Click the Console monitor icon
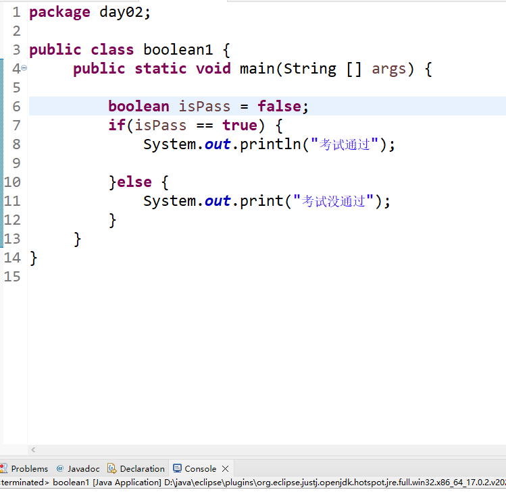This screenshot has width=506, height=492. tap(177, 468)
